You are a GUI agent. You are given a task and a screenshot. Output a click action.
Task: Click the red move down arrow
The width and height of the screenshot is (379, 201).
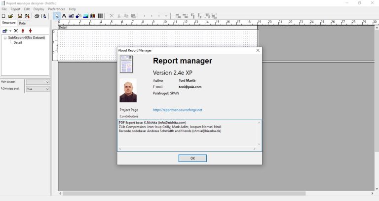[30, 31]
